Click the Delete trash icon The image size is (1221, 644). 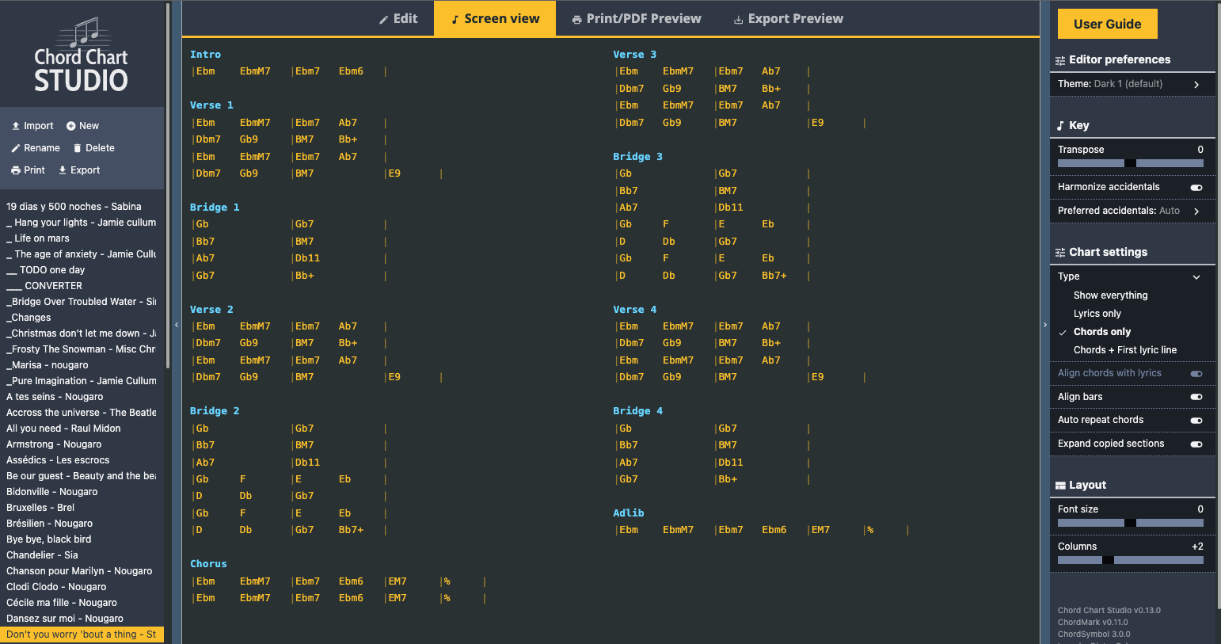pos(78,148)
